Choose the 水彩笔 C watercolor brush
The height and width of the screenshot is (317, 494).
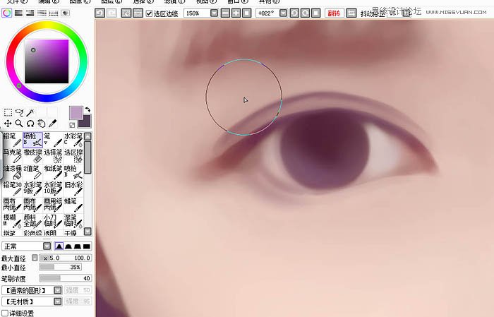pos(73,140)
